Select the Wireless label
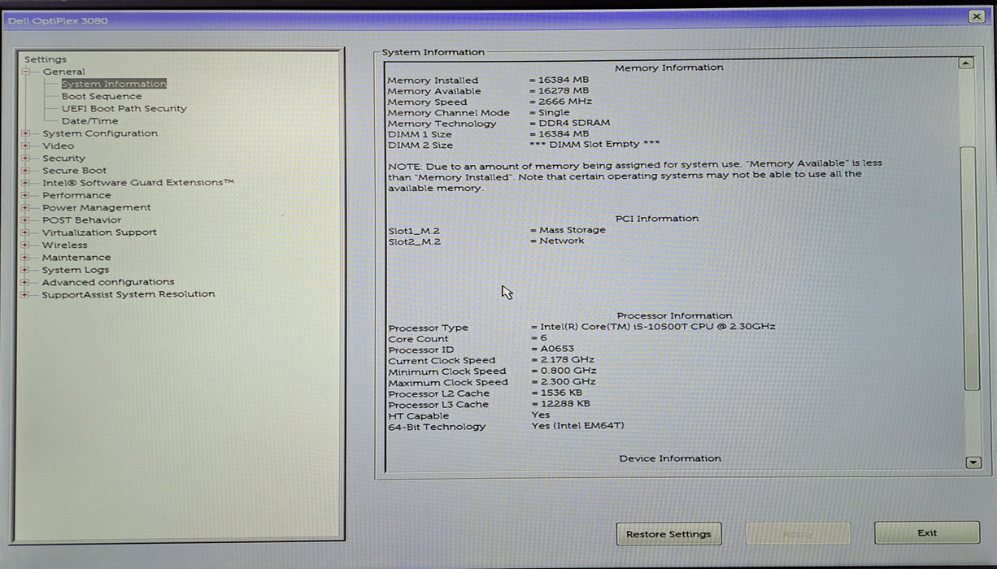997x569 pixels. tap(64, 245)
